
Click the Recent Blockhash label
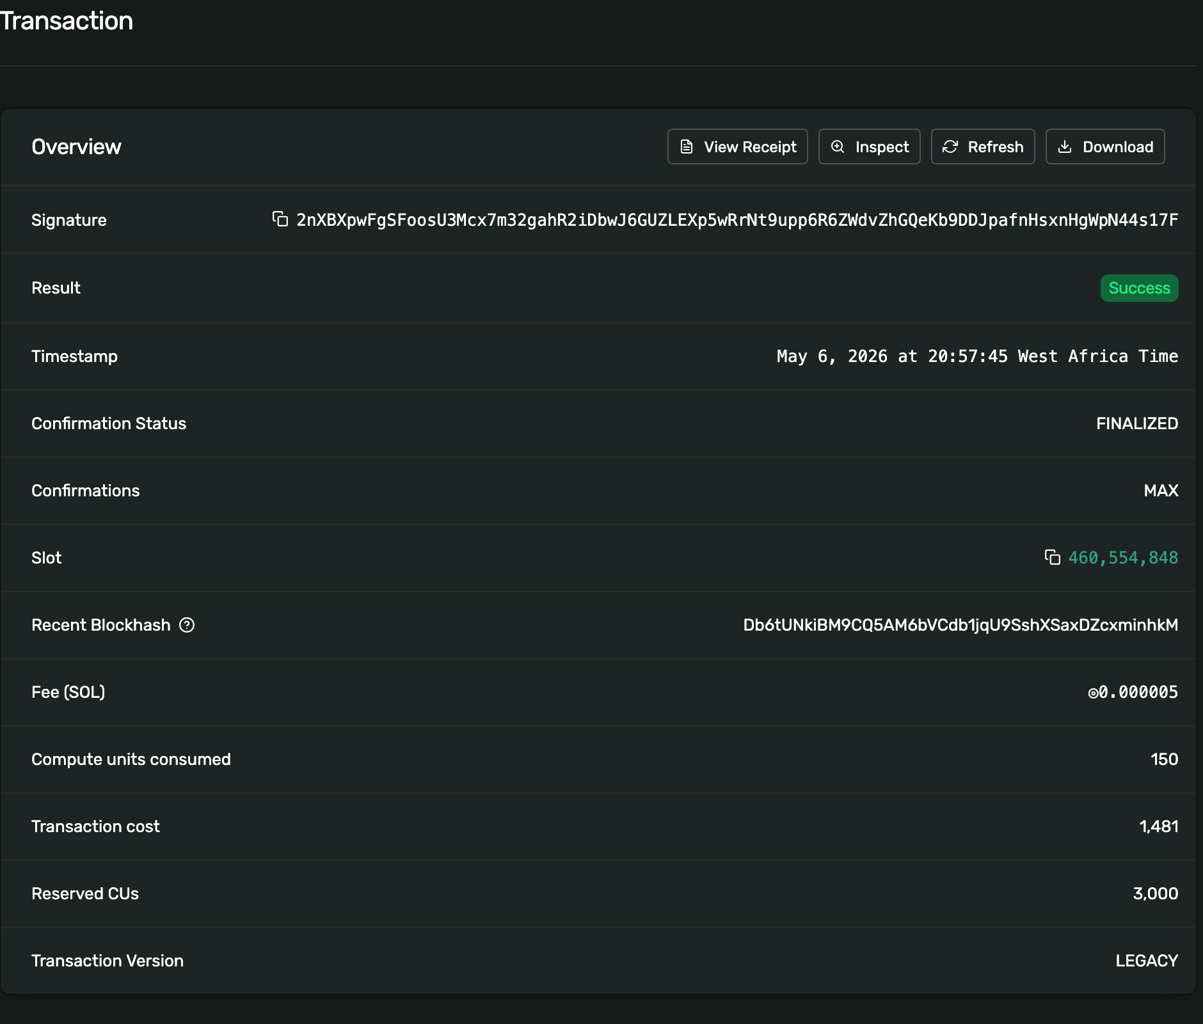pos(101,625)
